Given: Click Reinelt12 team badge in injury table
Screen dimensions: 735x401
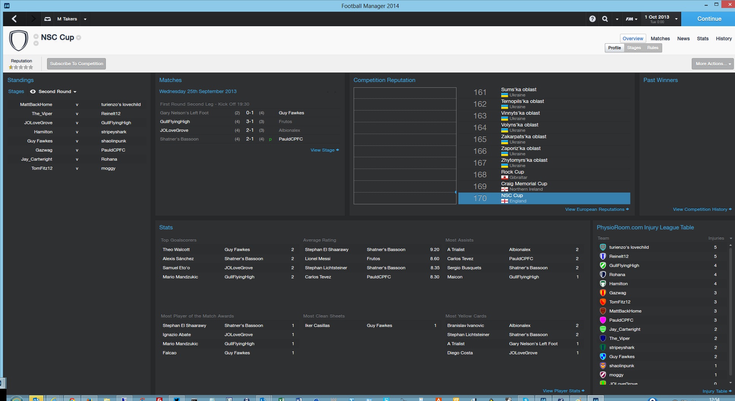Looking at the screenshot, I should click(x=603, y=256).
